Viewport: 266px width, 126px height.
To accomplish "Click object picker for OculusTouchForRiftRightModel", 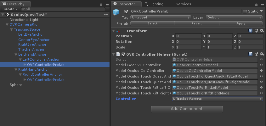I will click(261, 93).
